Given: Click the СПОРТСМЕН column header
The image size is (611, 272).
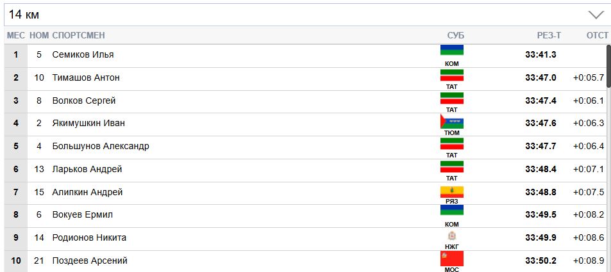Looking at the screenshot, I should coord(78,35).
